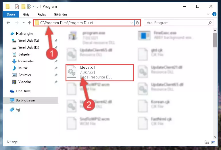This screenshot has width=221, height=150.
Task: Switch to details view layout icon
Action: [207, 142]
